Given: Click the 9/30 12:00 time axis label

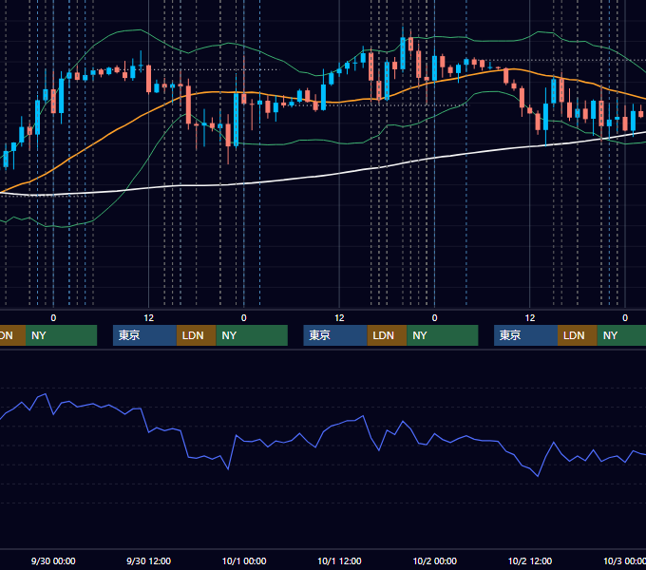Looking at the screenshot, I should pyautogui.click(x=148, y=560).
